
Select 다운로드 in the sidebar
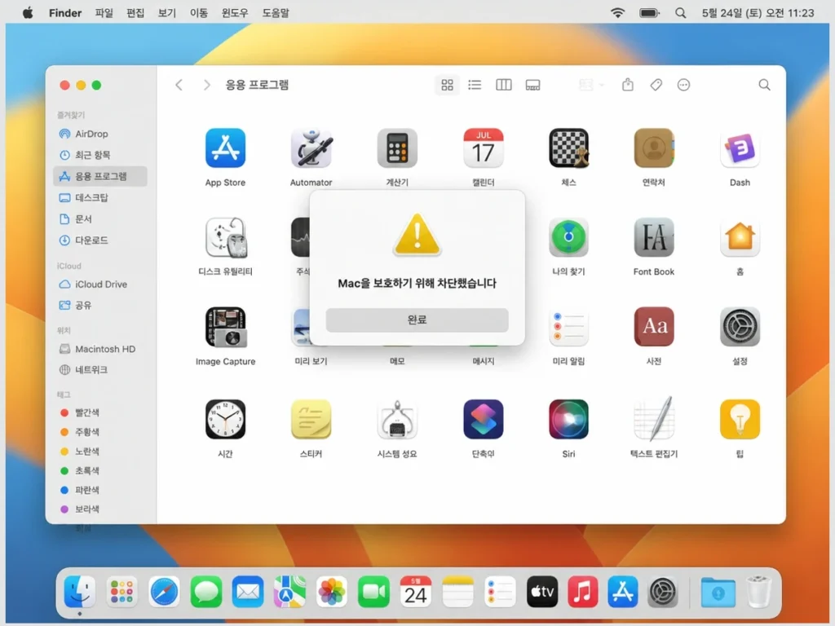tap(100, 240)
